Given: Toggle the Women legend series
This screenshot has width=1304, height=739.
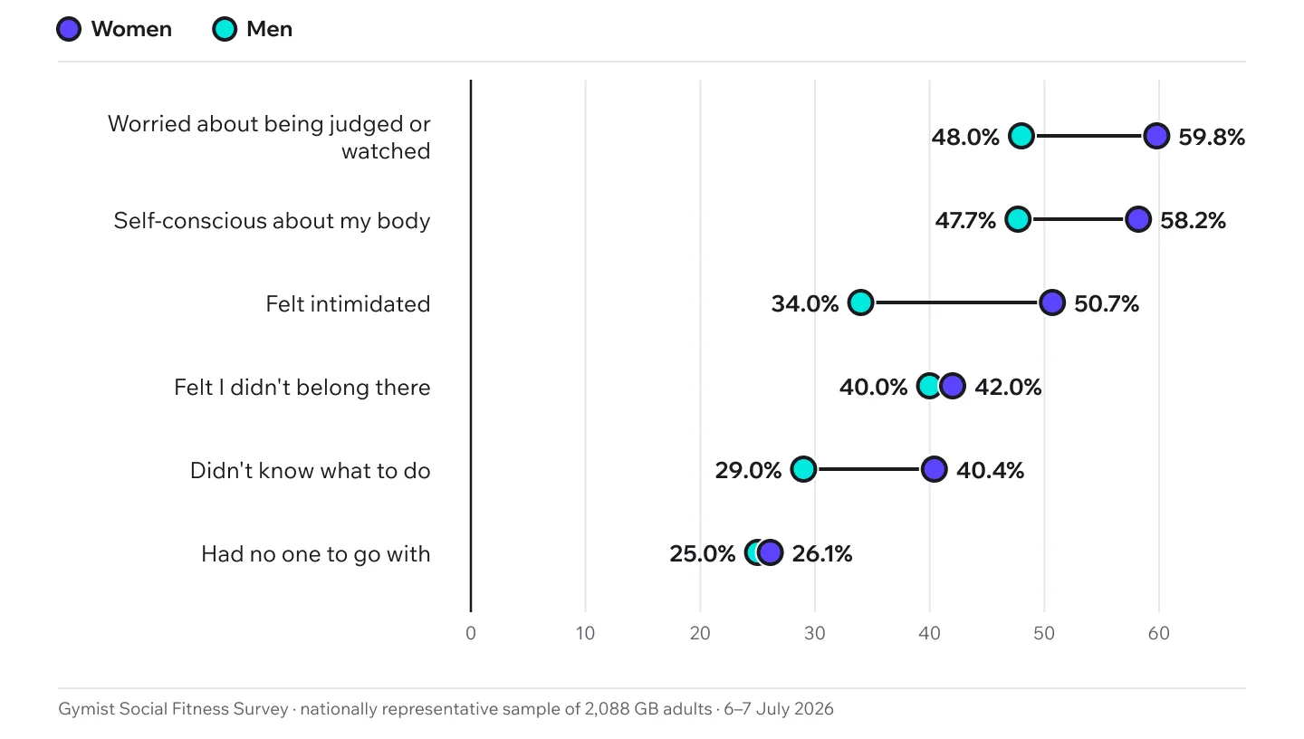Looking at the screenshot, I should pyautogui.click(x=114, y=29).
